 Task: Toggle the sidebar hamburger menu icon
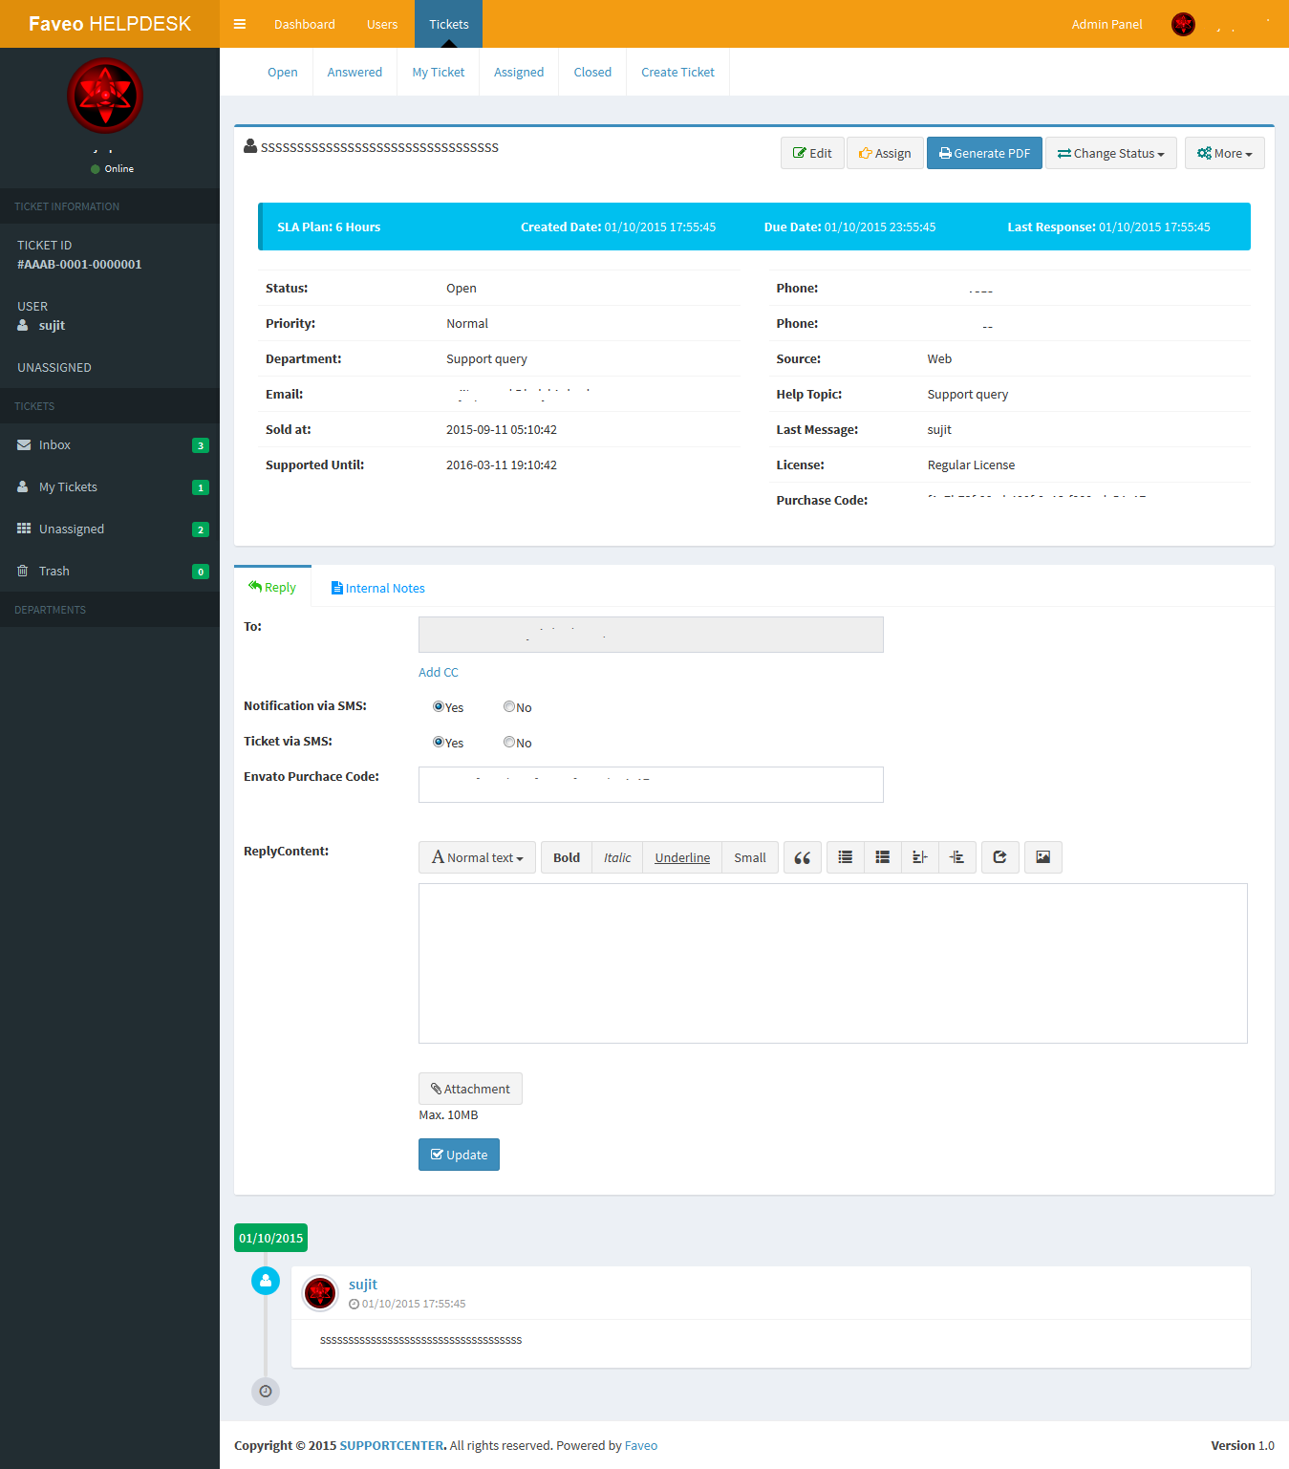(240, 24)
